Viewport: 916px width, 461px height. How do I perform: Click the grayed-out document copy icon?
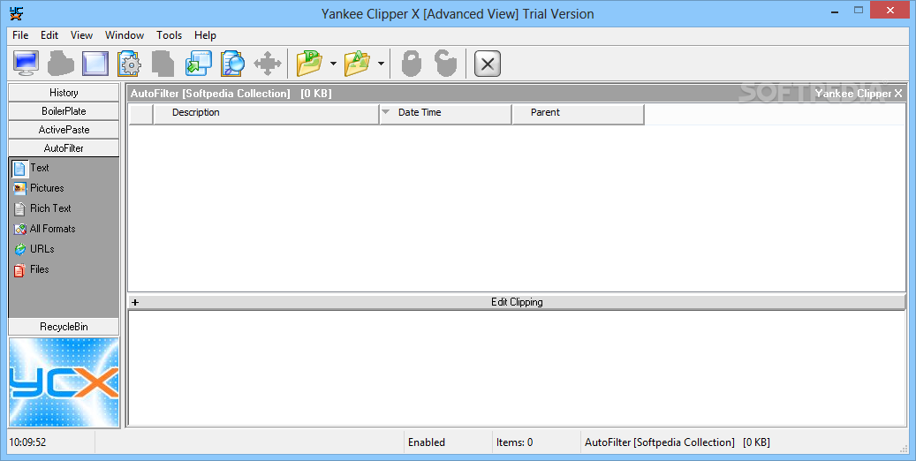(163, 63)
